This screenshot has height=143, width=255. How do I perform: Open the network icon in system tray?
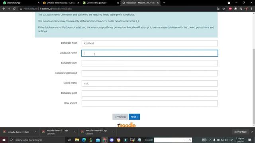coord(222,140)
